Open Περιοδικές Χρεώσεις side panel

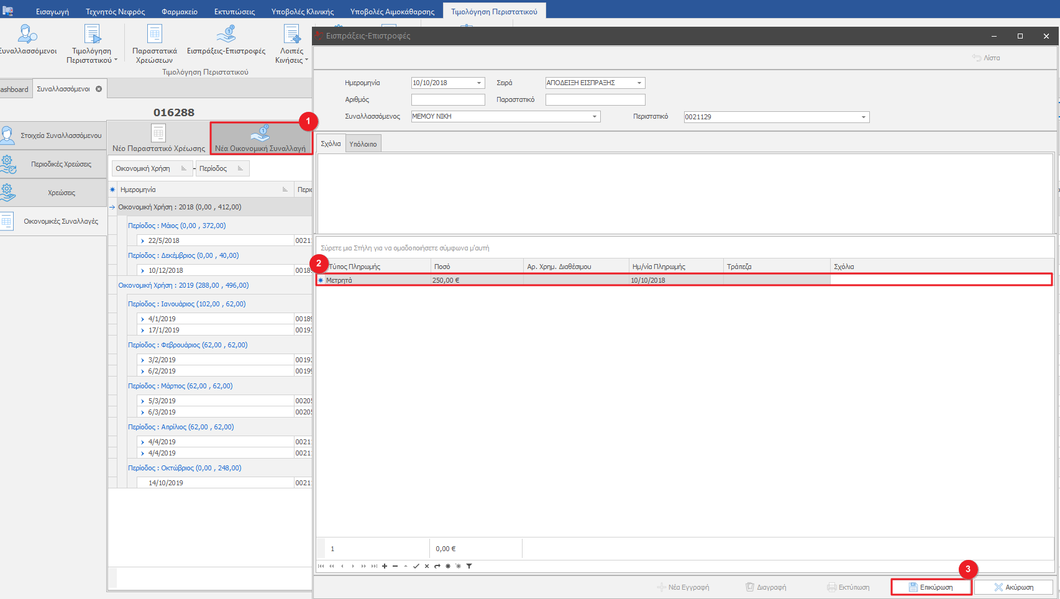[53, 164]
